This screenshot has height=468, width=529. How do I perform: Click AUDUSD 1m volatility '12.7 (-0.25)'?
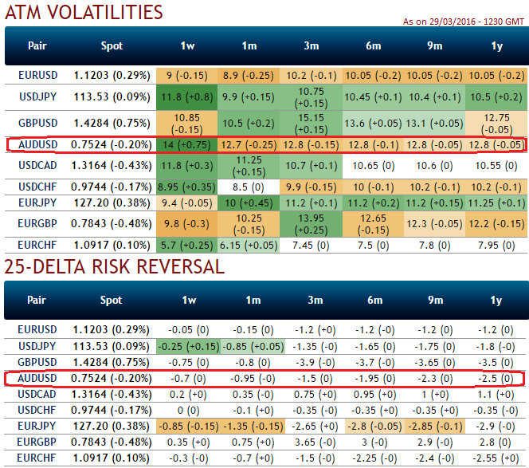tap(249, 145)
